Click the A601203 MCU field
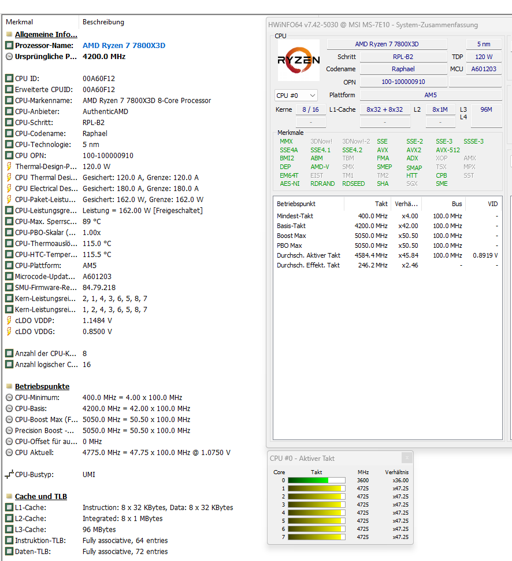This screenshot has height=561, width=512. tap(484, 69)
